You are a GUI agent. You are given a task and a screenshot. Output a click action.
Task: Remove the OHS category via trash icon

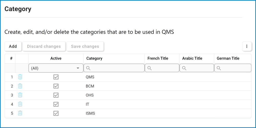coord(20,95)
